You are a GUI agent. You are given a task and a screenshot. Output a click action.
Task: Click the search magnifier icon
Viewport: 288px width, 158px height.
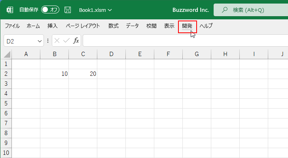pyautogui.click(x=224, y=10)
